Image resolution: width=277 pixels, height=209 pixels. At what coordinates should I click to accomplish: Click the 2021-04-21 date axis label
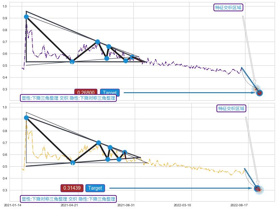(69, 205)
